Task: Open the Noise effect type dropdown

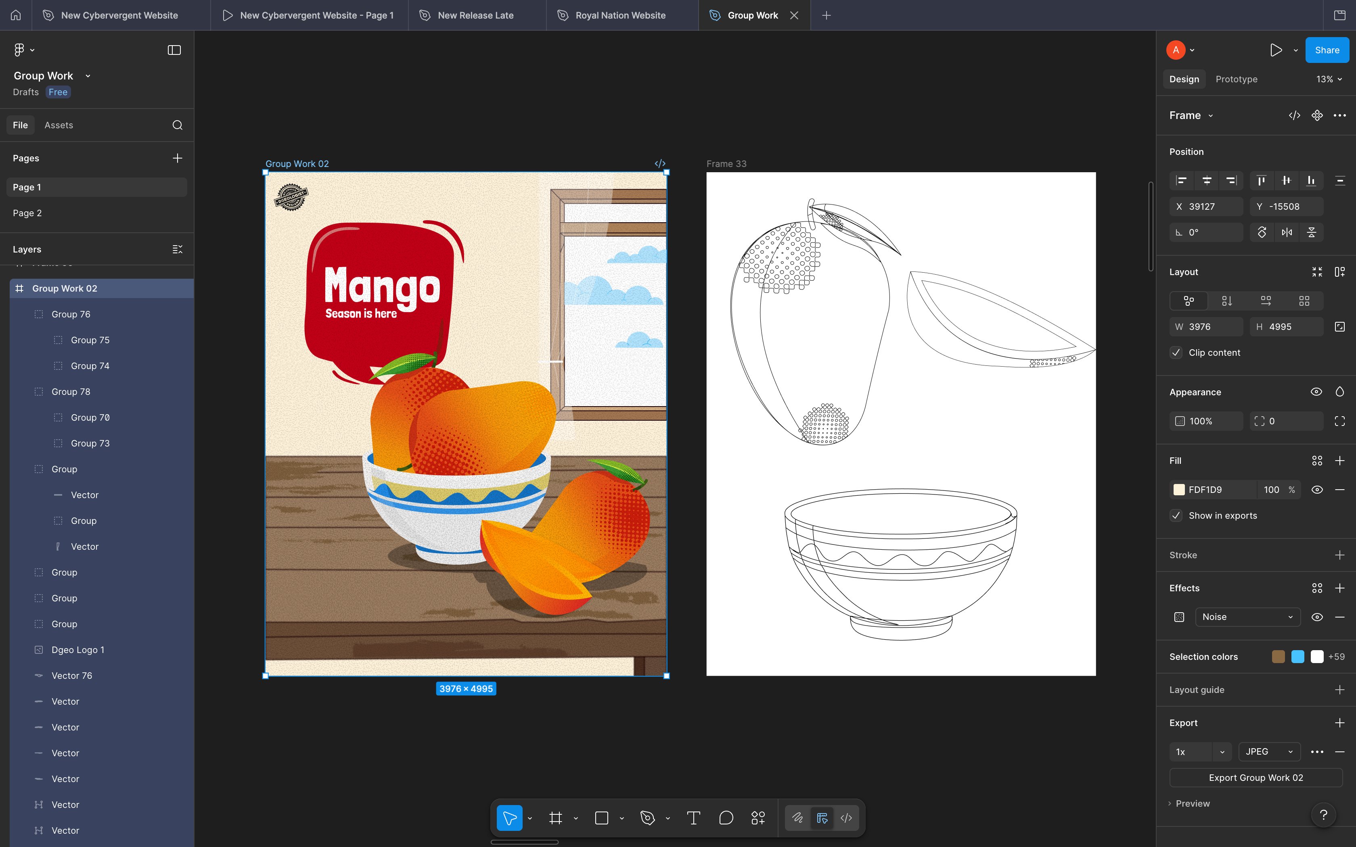Action: click(x=1247, y=617)
